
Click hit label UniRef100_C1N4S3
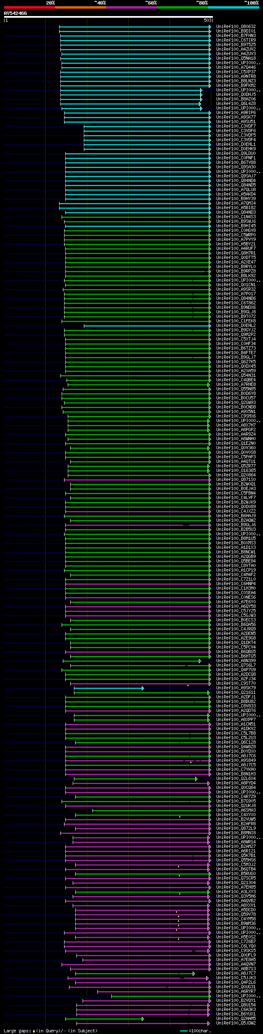click(x=236, y=217)
